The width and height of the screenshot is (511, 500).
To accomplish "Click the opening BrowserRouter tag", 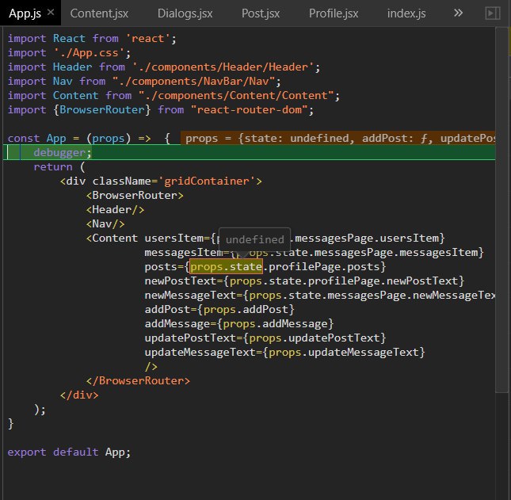I will pos(135,196).
